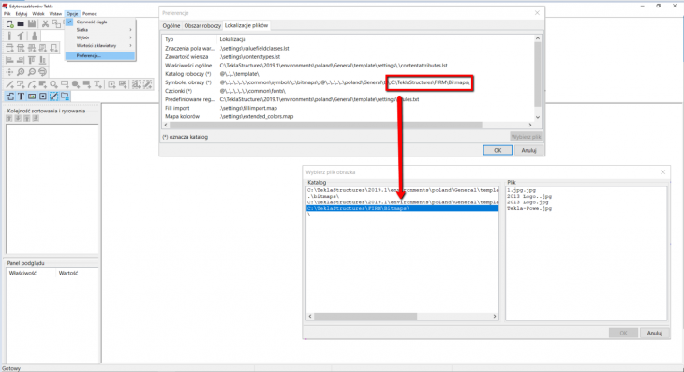Image resolution: width=684 pixels, height=372 pixels.
Task: Select C:\TeklaStructures\FIRM\Bitmaps\ in Katalog list
Action: (402, 208)
